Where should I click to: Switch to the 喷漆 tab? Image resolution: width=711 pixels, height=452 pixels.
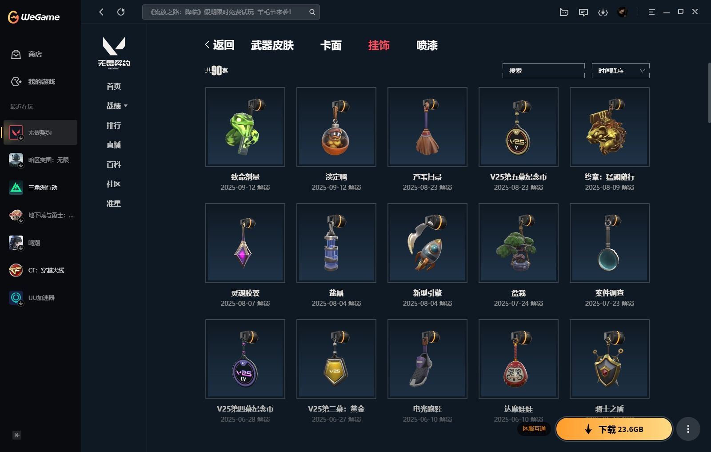click(x=427, y=45)
